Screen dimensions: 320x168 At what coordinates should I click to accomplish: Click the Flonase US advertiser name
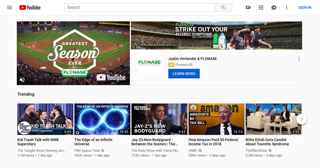pyautogui.click(x=184, y=65)
